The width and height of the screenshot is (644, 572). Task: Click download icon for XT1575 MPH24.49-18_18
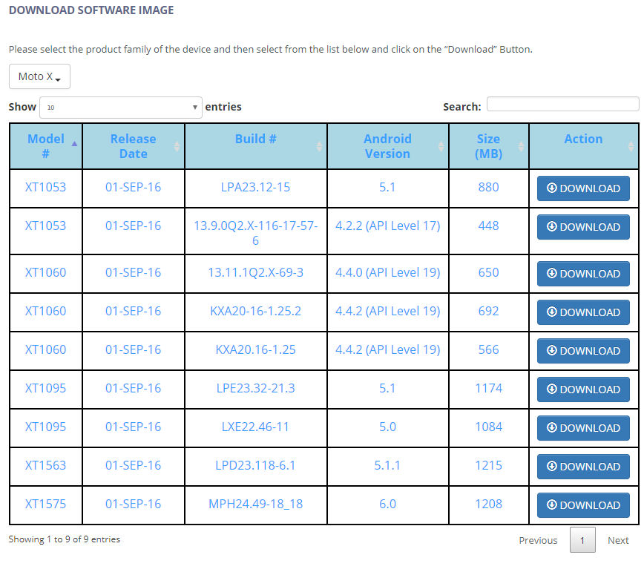tap(551, 504)
